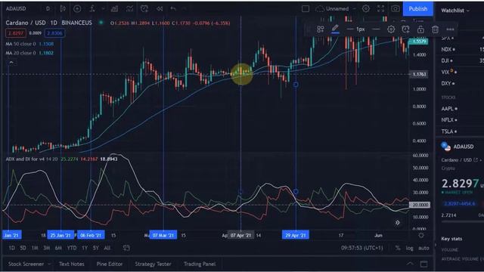Open drawing settings gear in the floating toolbar
Screen dimensions: 484x272
[x=391, y=29]
